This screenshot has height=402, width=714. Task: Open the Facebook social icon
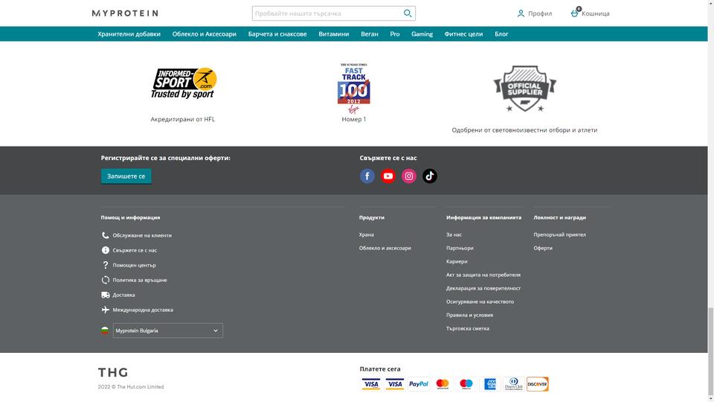367,176
